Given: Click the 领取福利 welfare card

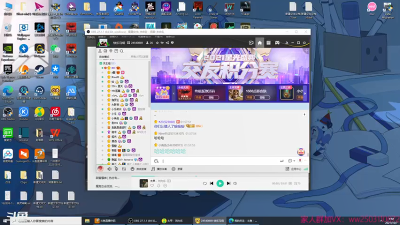Looking at the screenshot, I should 162,93.
